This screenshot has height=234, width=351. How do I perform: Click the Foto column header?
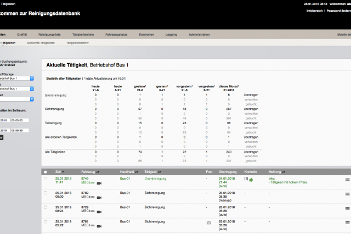coord(209,172)
